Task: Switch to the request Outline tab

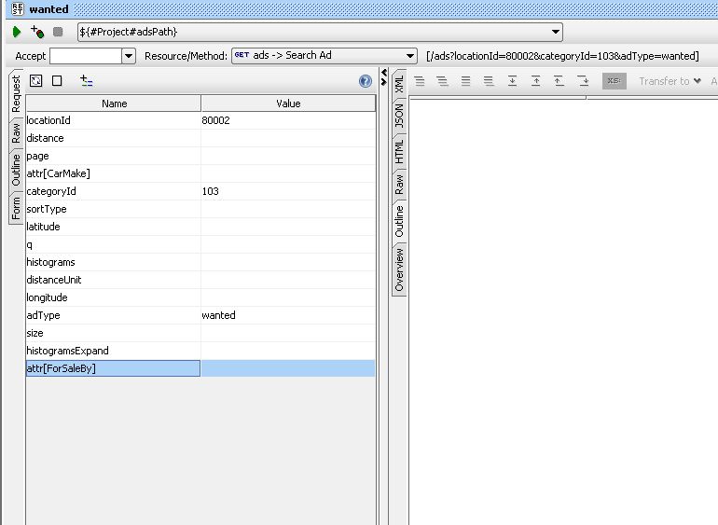Action: [x=16, y=170]
